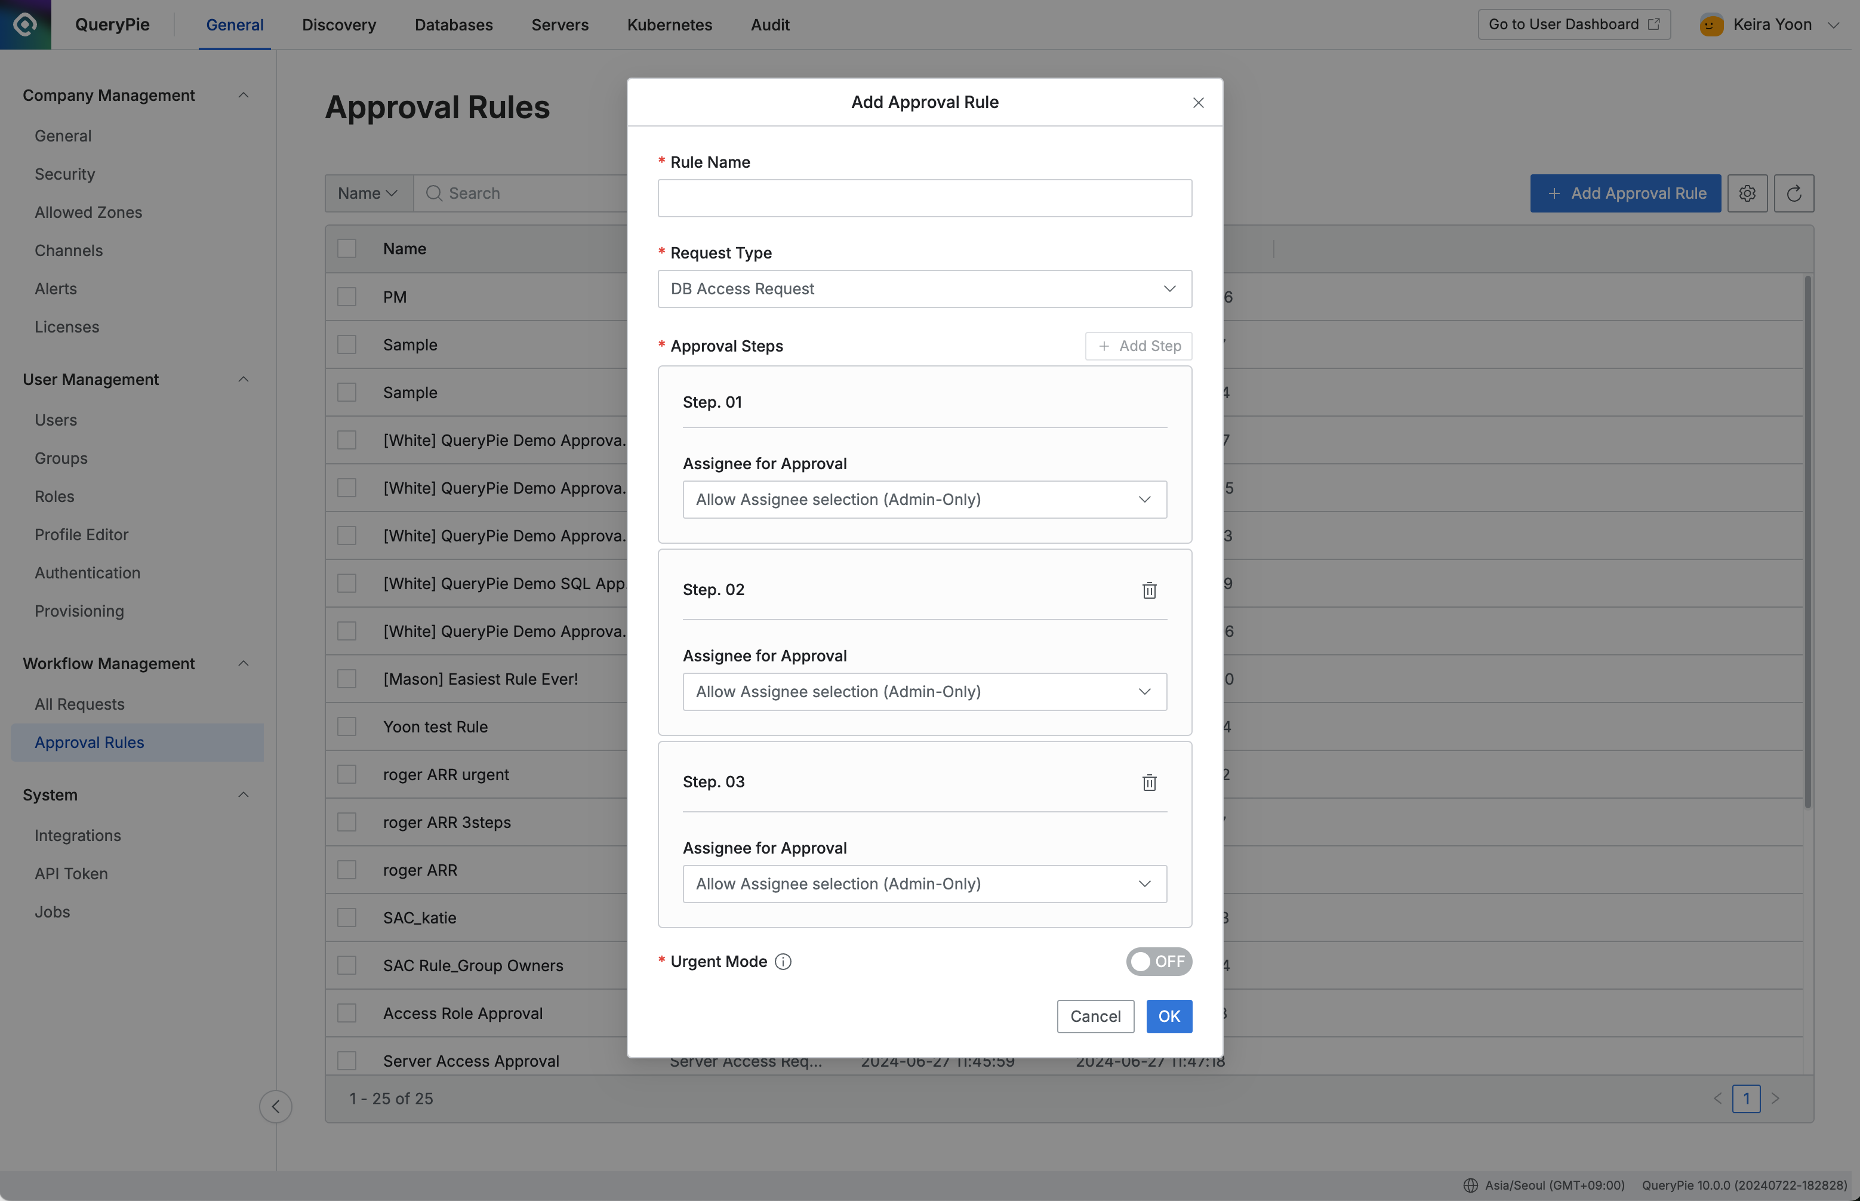Screen dimensions: 1860x1201
Task: Close the Add Approval Rule dialog
Action: click(x=1198, y=102)
